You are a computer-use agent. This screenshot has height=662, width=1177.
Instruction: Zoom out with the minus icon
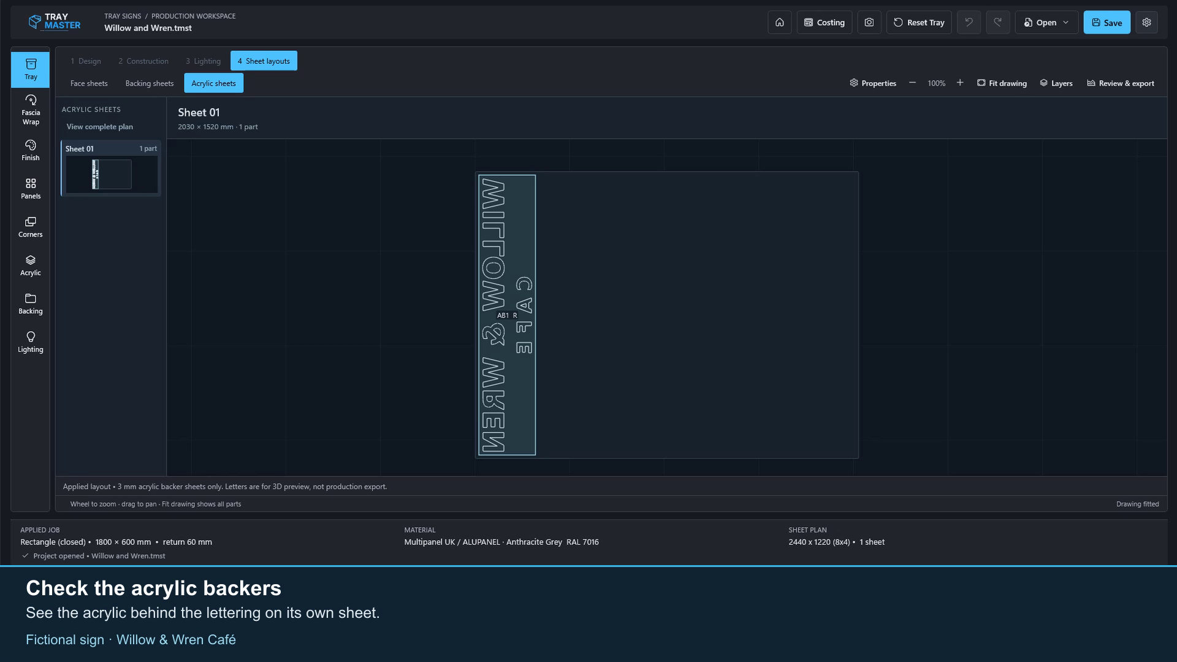(912, 83)
